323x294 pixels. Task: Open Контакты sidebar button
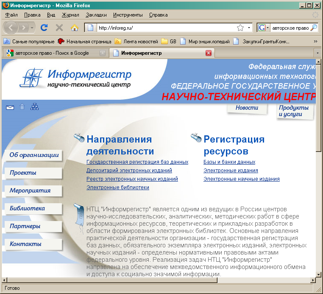pyautogui.click(x=33, y=244)
